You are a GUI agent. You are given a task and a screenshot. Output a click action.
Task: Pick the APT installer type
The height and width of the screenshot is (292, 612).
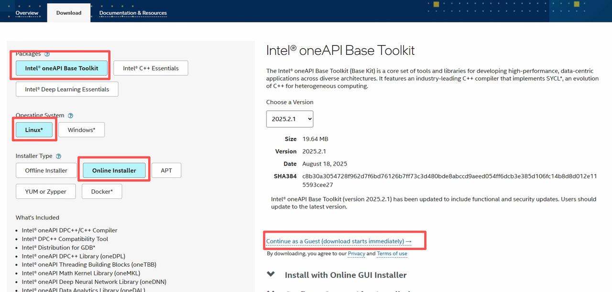coord(166,170)
